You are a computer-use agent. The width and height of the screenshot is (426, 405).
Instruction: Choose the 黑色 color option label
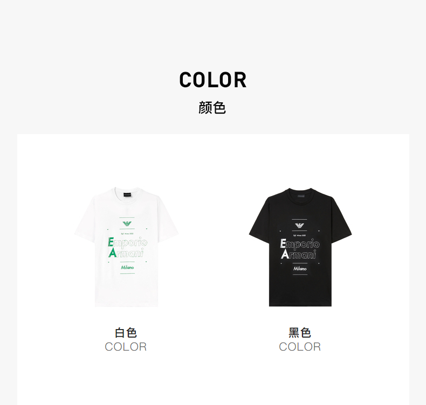coord(300,333)
